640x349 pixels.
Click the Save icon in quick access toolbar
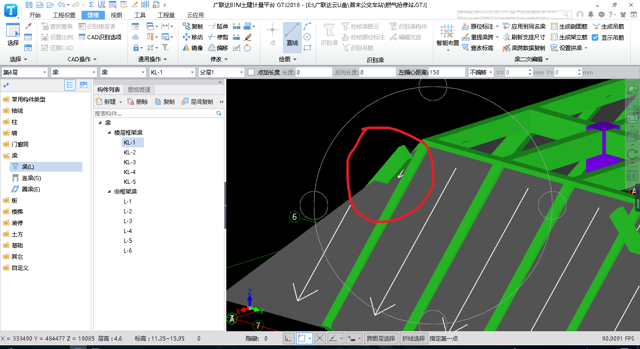(x=30, y=5)
